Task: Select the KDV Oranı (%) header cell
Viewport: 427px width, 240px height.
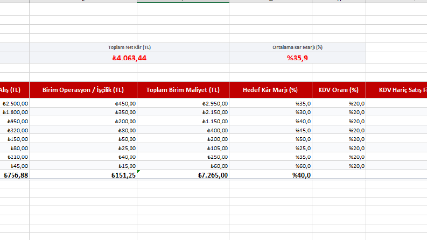Action: [339, 90]
